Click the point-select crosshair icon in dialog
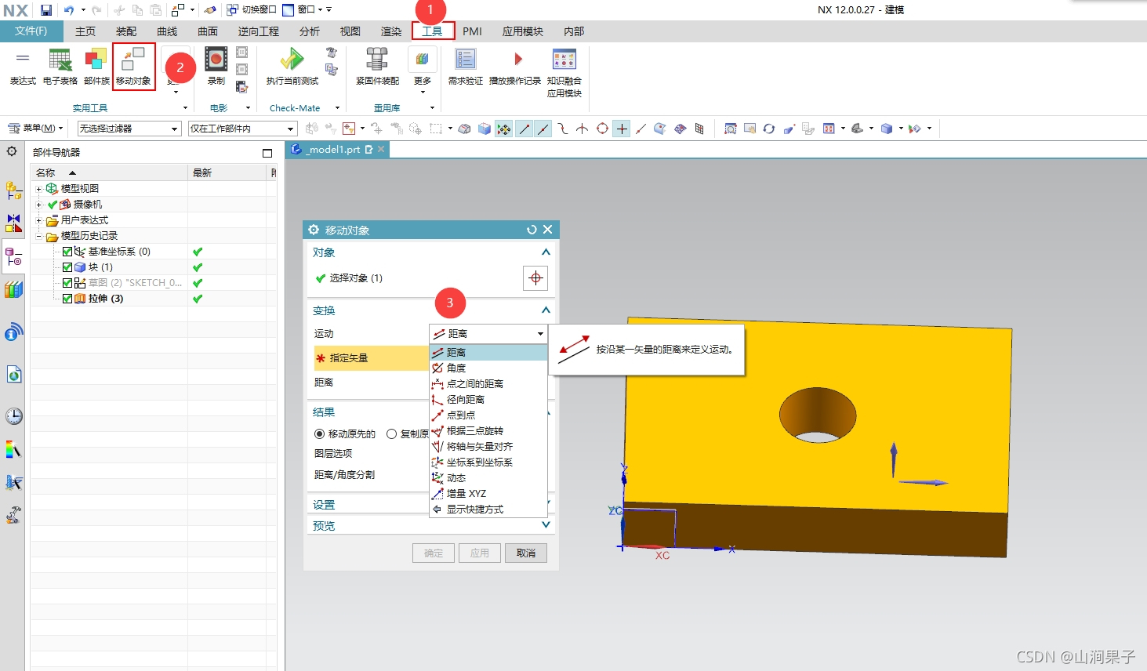Image resolution: width=1147 pixels, height=671 pixels. (535, 278)
